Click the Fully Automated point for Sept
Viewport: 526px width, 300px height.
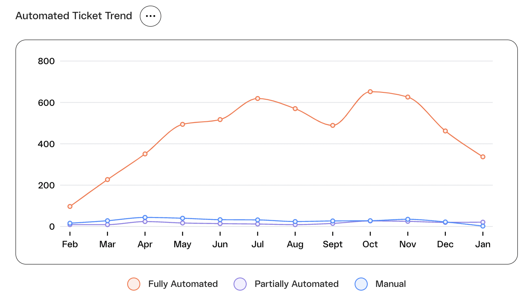[333, 125]
